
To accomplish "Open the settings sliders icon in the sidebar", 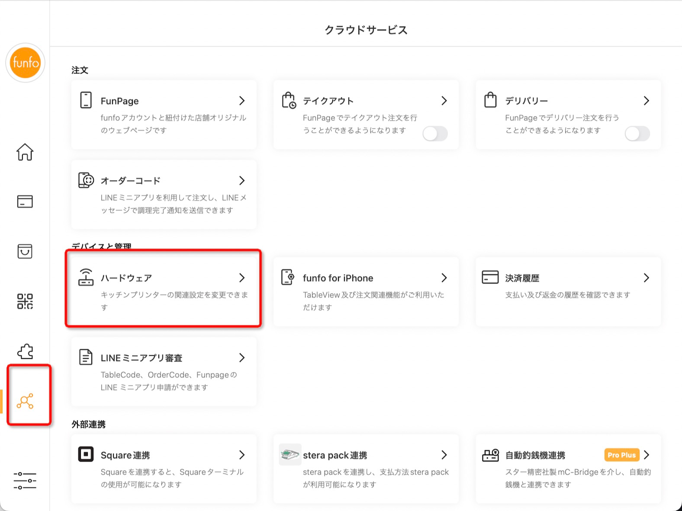I will (x=25, y=481).
